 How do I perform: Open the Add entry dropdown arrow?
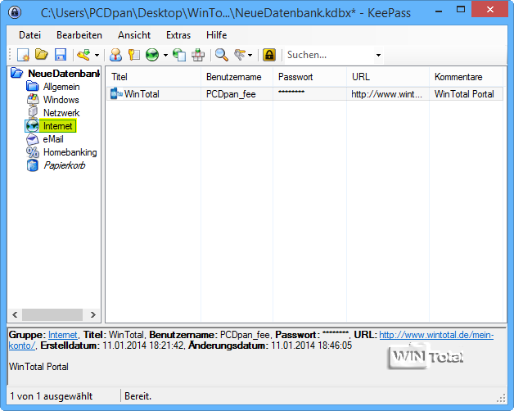click(97, 55)
